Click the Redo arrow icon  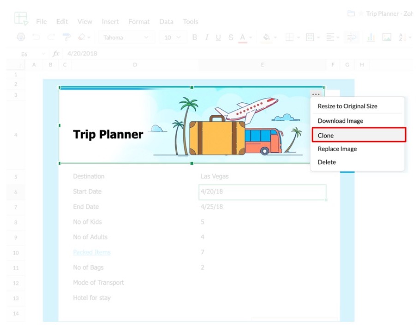pyautogui.click(x=51, y=37)
